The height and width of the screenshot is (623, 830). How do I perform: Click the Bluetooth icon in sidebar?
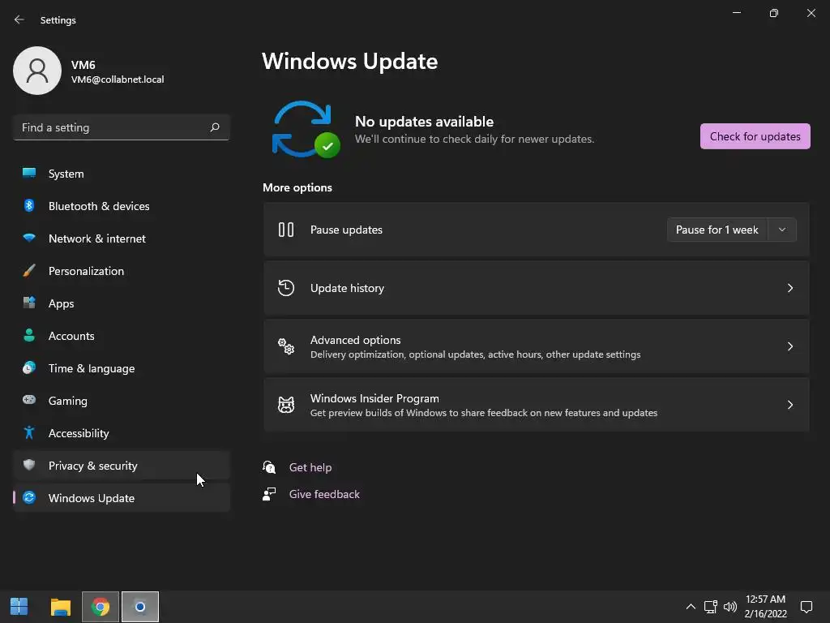click(29, 205)
